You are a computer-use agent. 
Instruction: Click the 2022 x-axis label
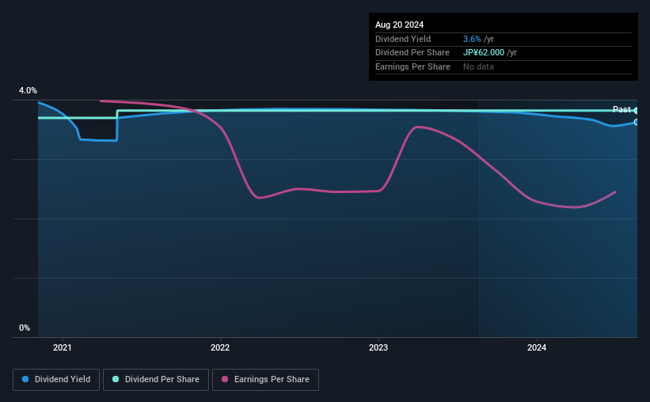(220, 347)
